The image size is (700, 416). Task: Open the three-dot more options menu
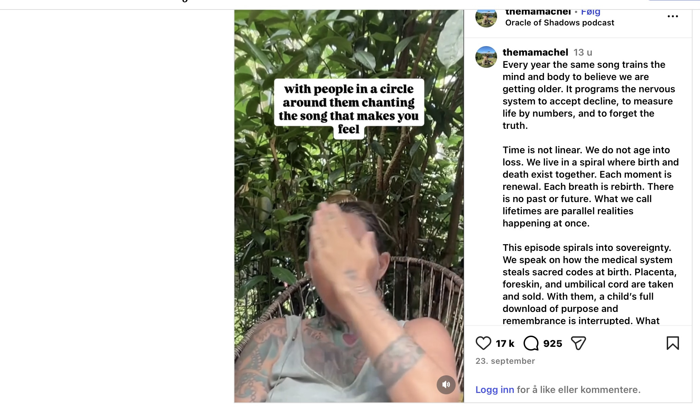pyautogui.click(x=673, y=16)
